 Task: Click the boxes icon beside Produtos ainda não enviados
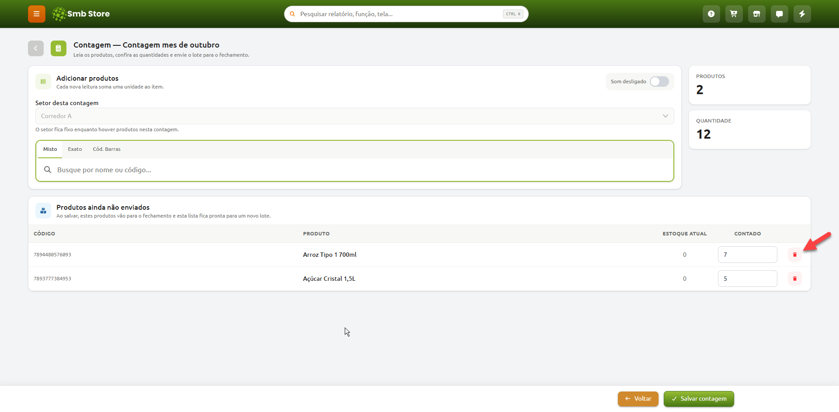pos(43,211)
